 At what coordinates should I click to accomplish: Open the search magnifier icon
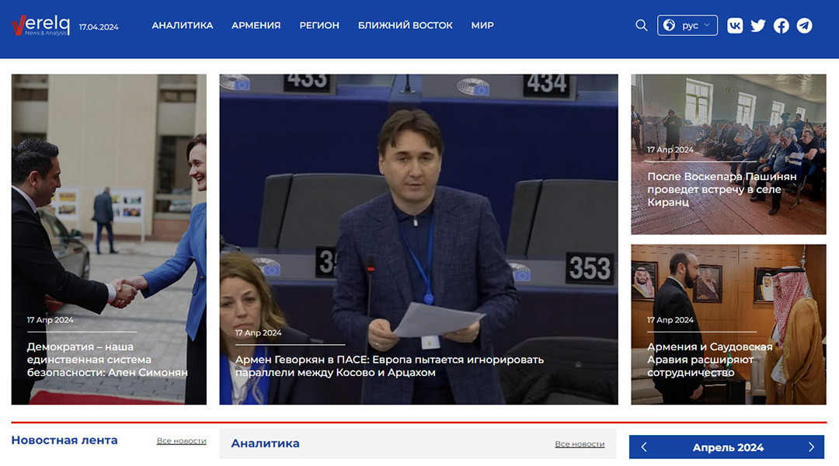pyautogui.click(x=641, y=26)
